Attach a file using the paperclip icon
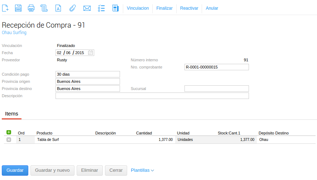This screenshot has height=180, width=317. point(72,8)
